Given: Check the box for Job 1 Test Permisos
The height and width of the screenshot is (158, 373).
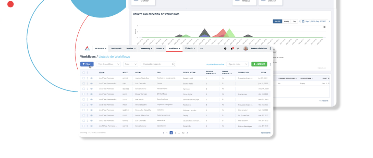Looking at the screenshot, I should pos(83,78).
